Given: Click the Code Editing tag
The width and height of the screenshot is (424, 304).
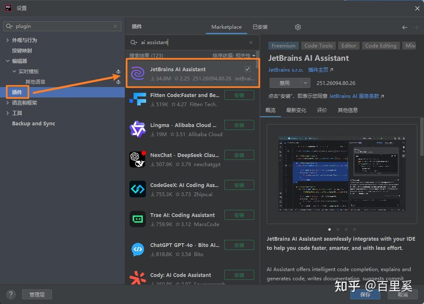Looking at the screenshot, I should click(x=381, y=46).
